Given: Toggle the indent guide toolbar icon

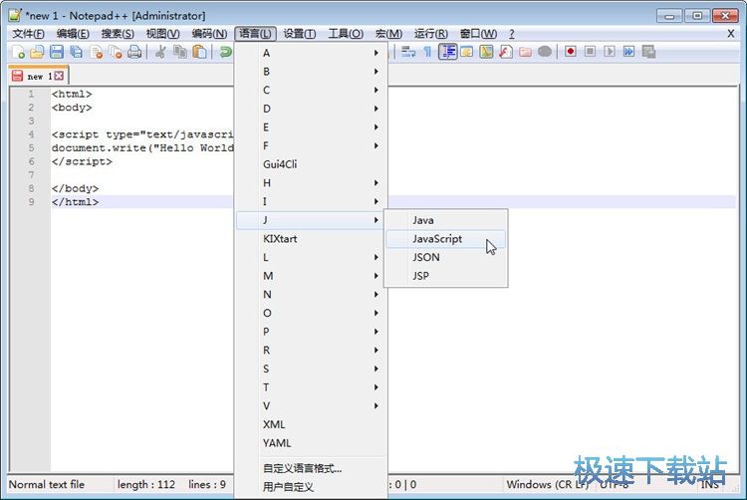Looking at the screenshot, I should [x=447, y=52].
